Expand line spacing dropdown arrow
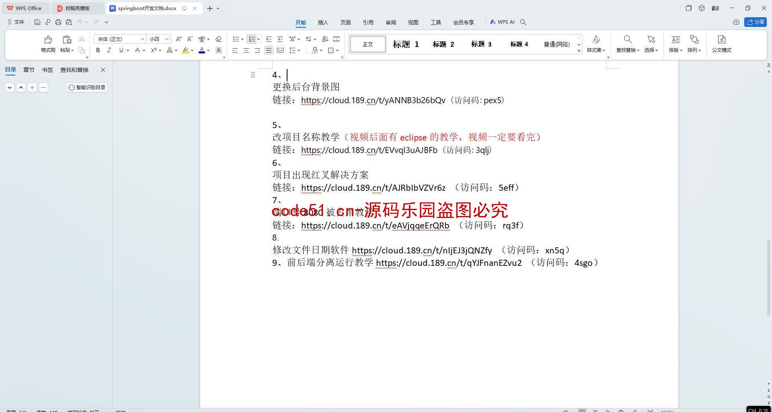This screenshot has height=412, width=772. tap(299, 50)
